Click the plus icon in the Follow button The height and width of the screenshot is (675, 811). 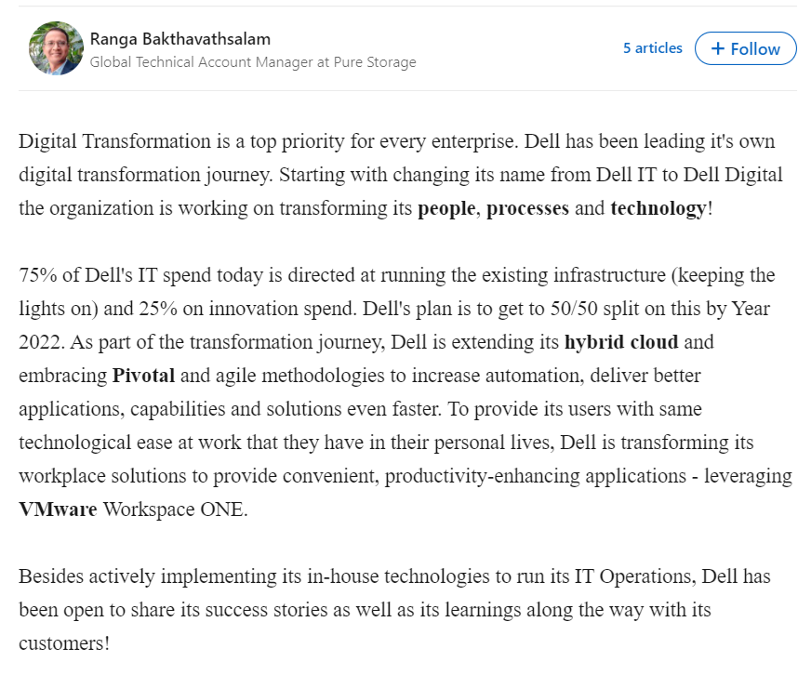(717, 48)
